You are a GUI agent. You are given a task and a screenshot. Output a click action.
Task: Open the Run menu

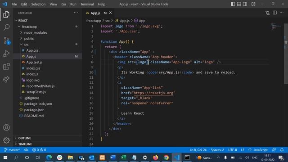(x=73, y=4)
